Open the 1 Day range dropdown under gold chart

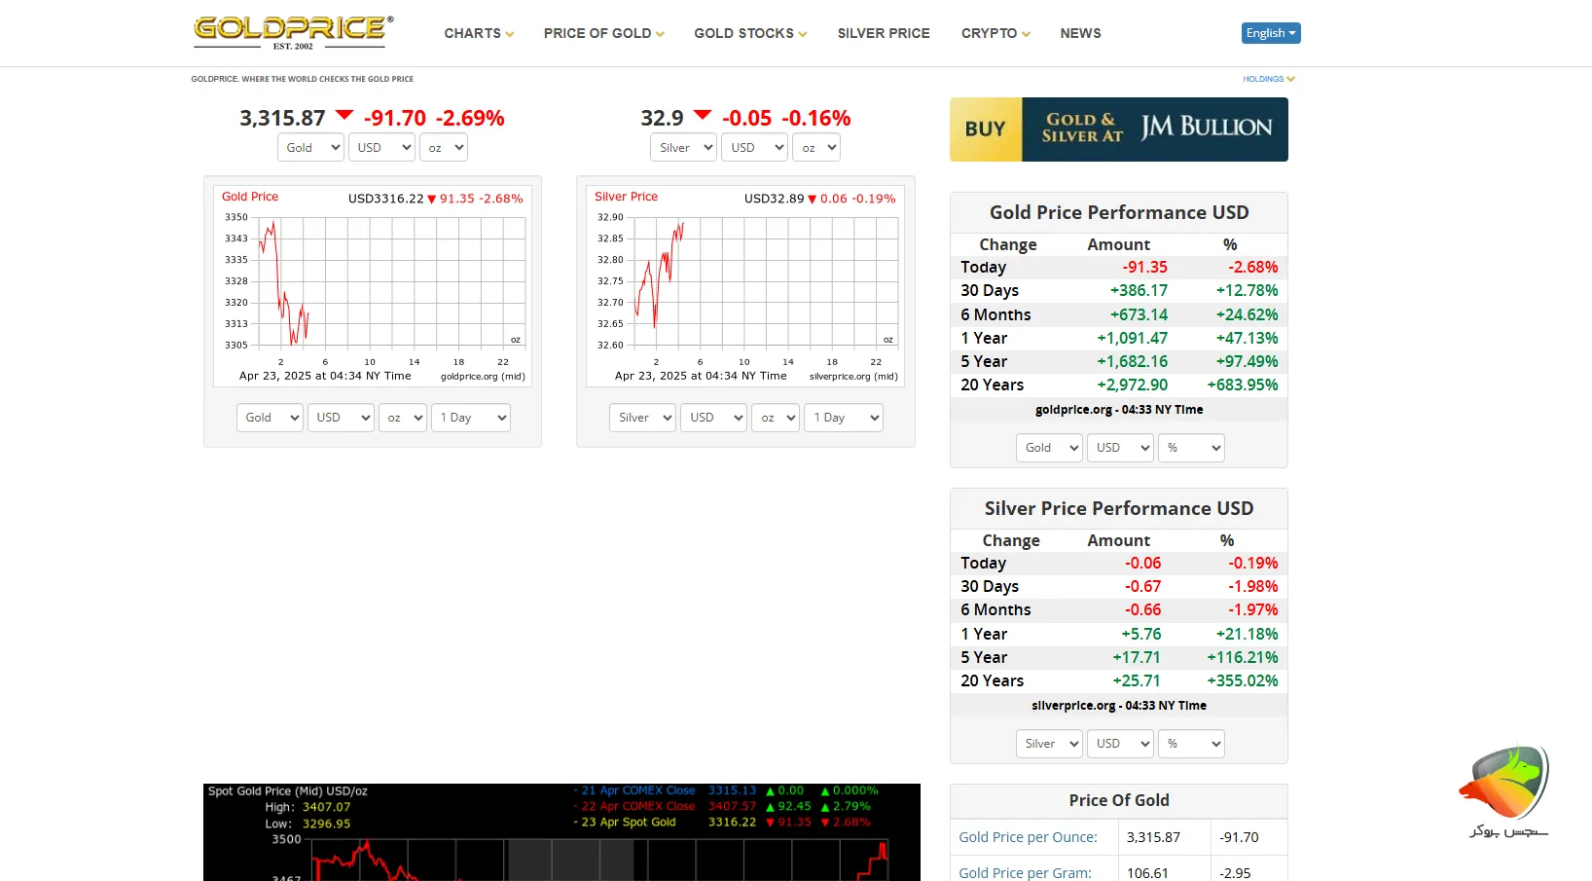click(472, 418)
